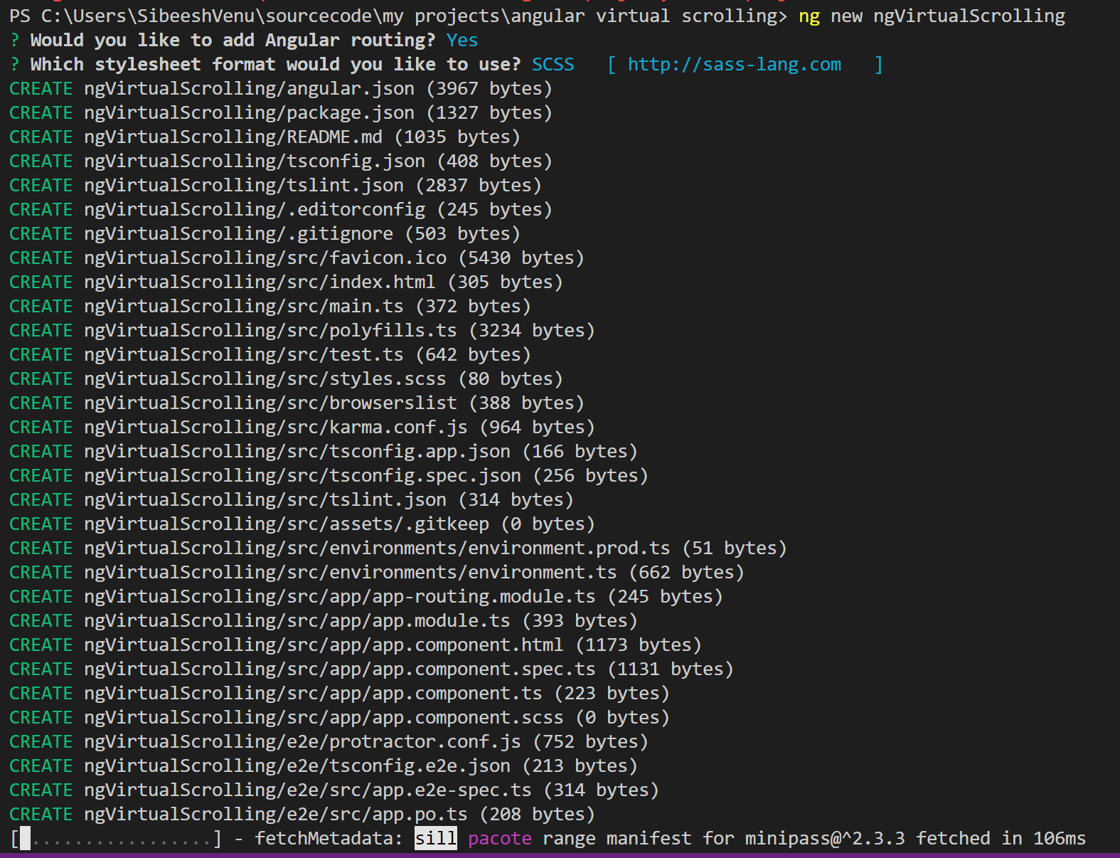Click the src/favicon.ico line
The image size is (1120, 858).
(x=297, y=258)
